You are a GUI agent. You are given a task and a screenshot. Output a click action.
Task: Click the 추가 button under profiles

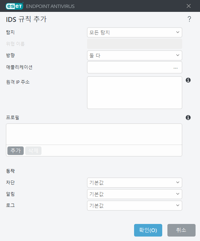pyautogui.click(x=16, y=151)
